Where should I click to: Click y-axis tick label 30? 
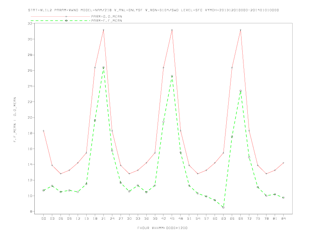[30, 39]
